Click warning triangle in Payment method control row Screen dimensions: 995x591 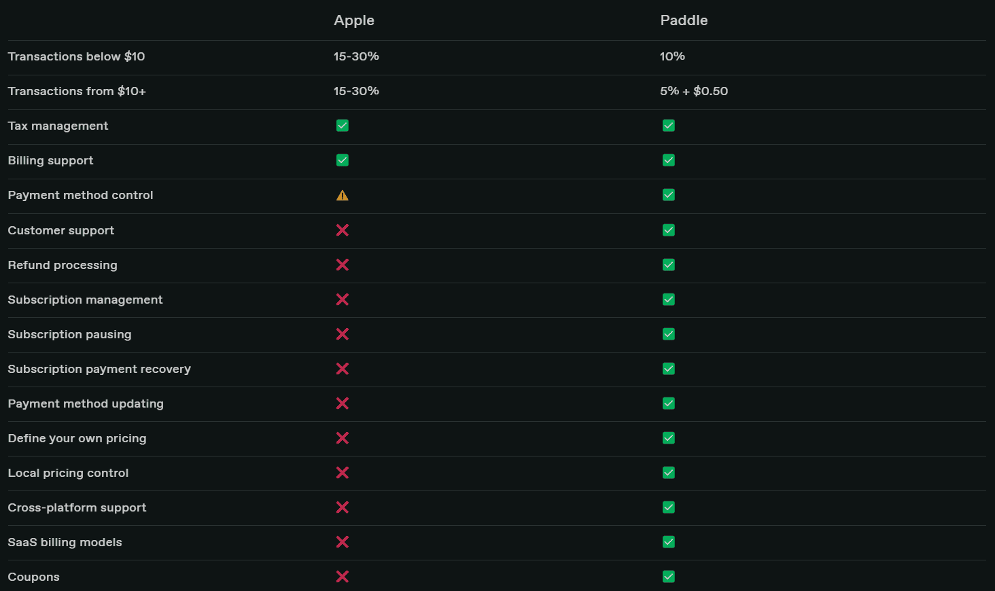[343, 196]
